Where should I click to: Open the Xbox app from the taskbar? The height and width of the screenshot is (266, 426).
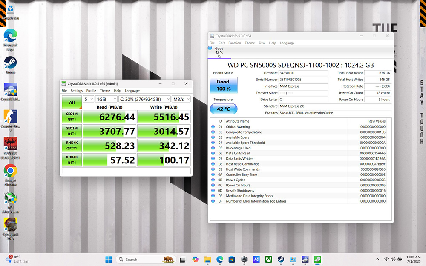coord(268,260)
